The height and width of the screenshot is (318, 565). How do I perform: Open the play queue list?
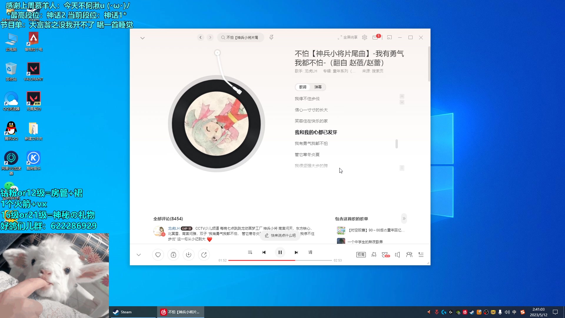point(421,255)
